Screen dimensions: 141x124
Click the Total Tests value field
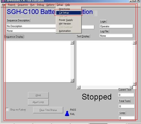point(127,106)
